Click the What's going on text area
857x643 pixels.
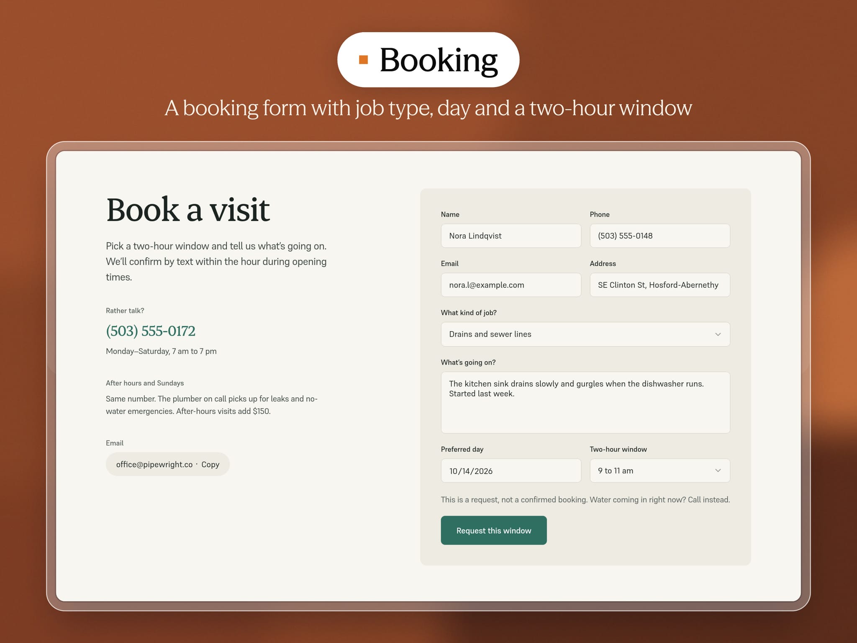coord(585,402)
